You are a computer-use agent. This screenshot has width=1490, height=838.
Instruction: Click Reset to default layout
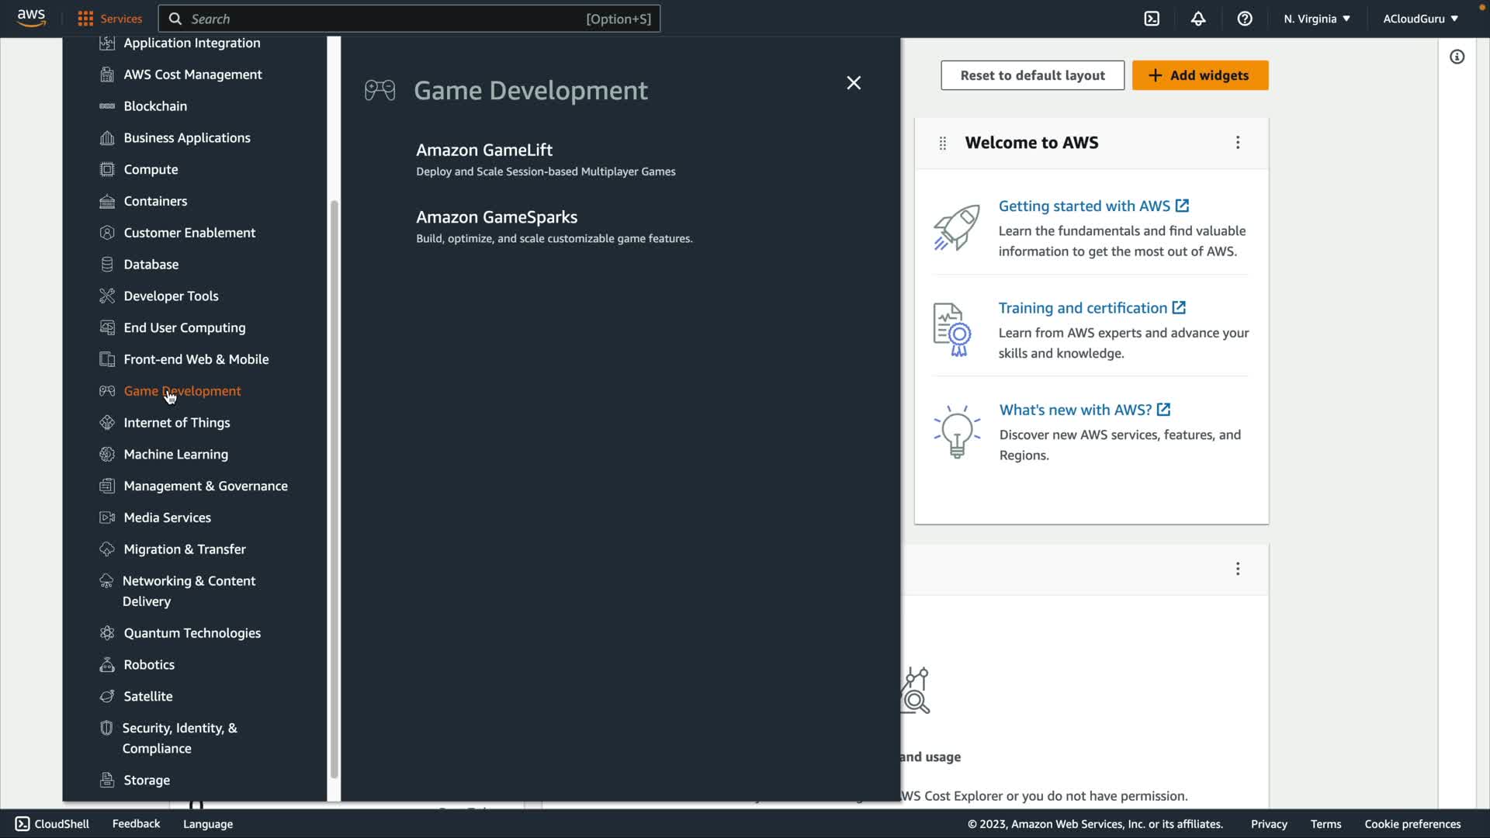(1032, 75)
